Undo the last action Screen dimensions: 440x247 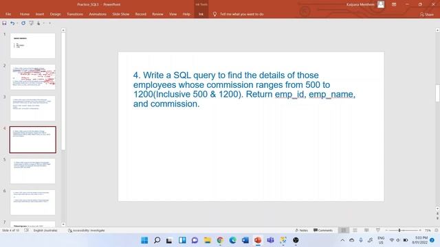(12, 23)
